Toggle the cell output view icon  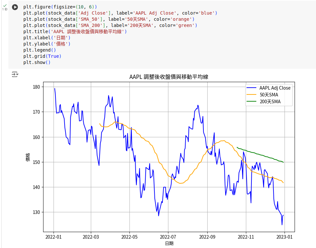[15, 74]
